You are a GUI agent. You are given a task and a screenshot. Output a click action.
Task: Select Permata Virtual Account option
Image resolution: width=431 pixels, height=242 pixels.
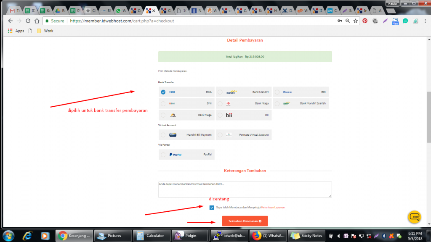point(244,135)
